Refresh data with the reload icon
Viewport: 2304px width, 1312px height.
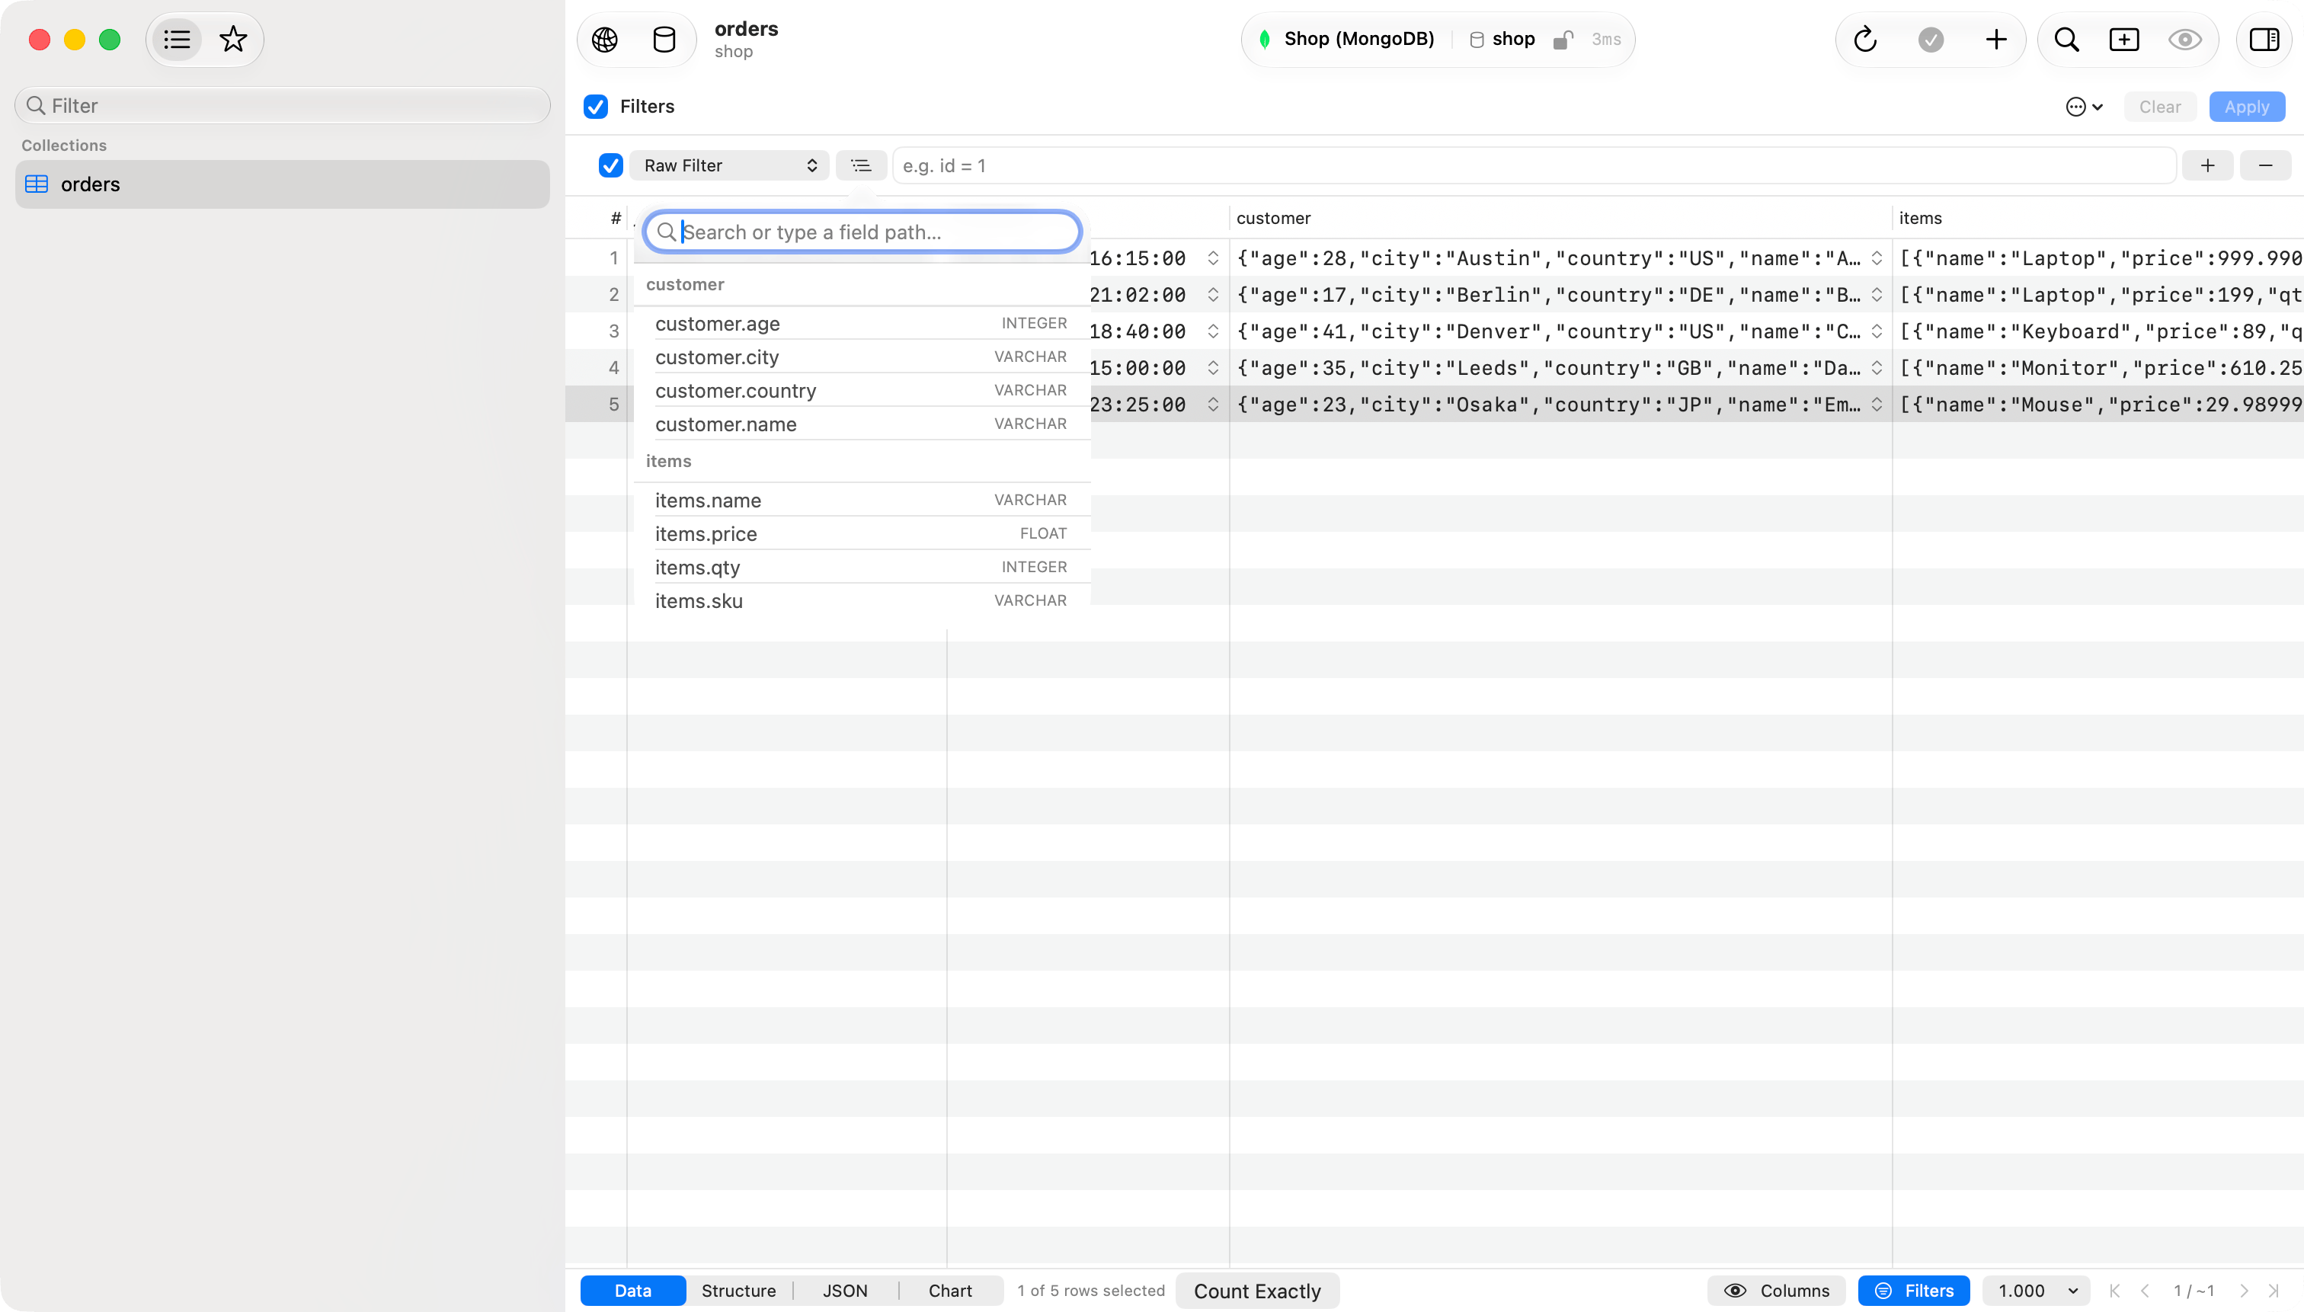1865,40
